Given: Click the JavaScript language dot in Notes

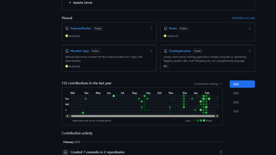Looking at the screenshot, I should [165, 36].
